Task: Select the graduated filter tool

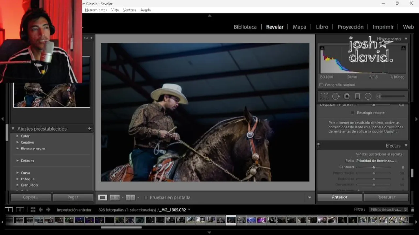Action: click(357, 96)
